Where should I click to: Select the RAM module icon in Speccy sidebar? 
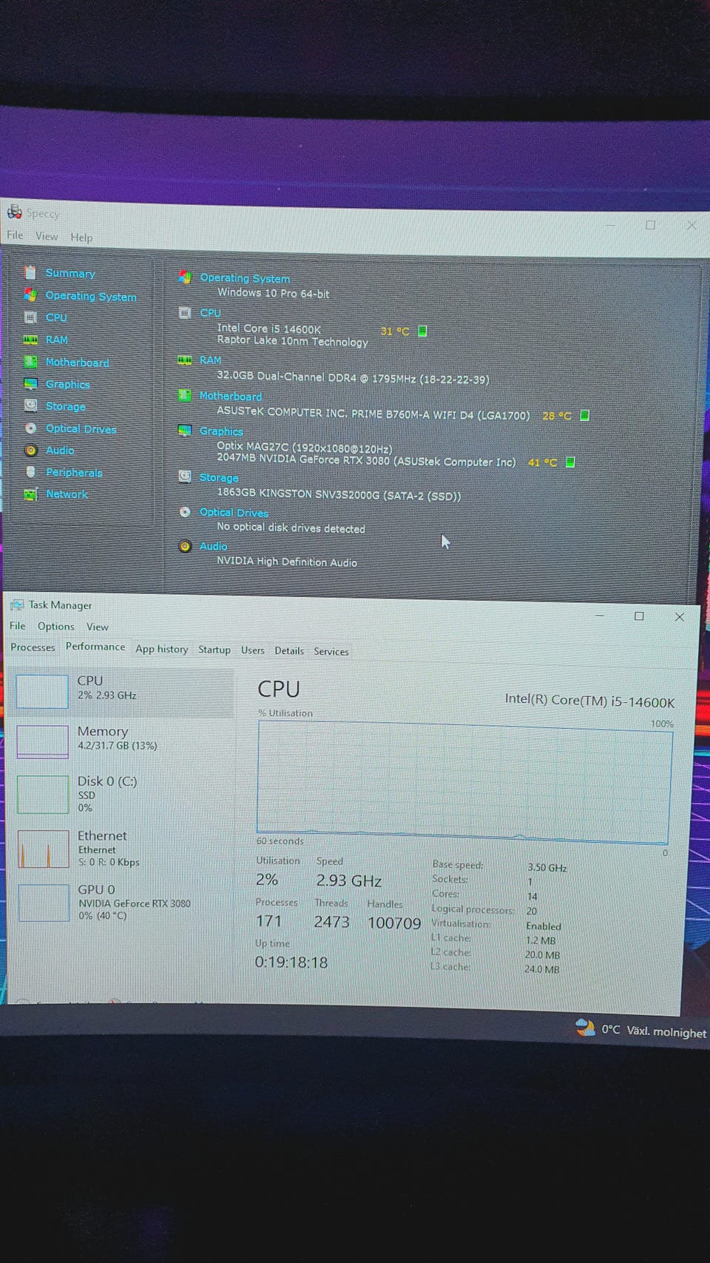click(x=30, y=339)
